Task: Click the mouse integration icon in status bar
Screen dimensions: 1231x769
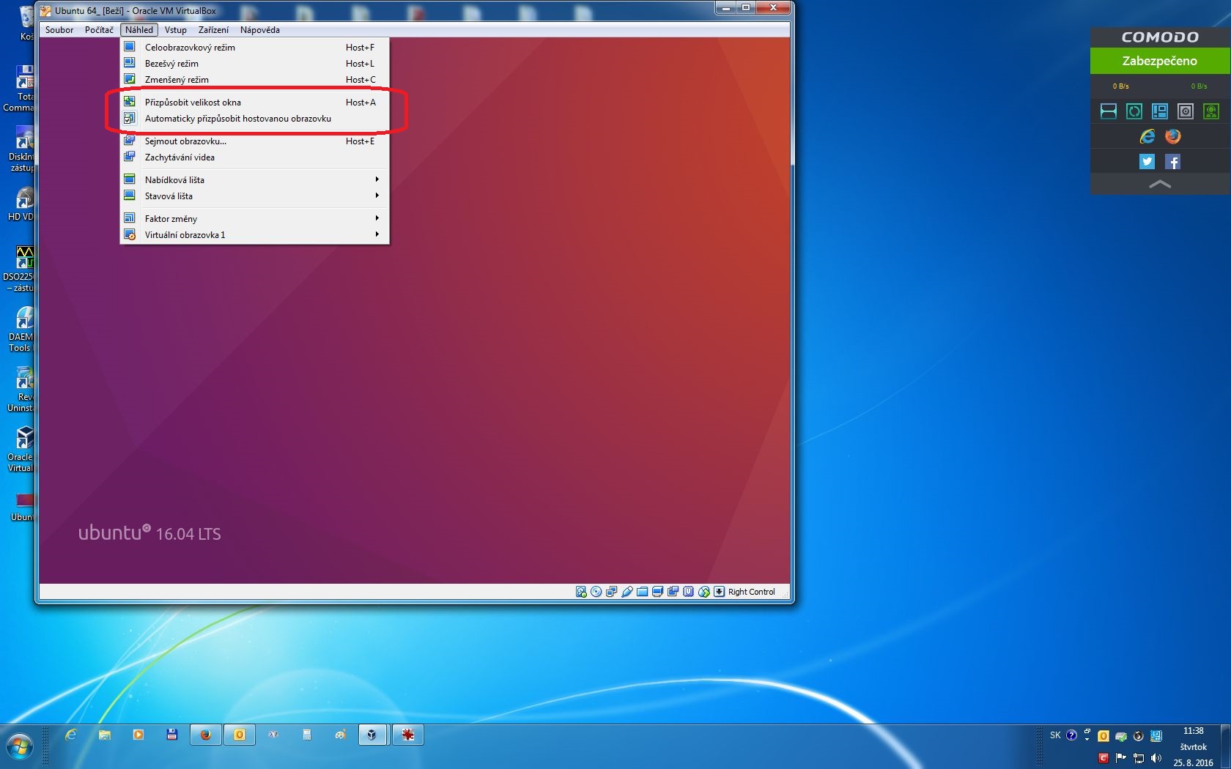Action: (x=704, y=592)
